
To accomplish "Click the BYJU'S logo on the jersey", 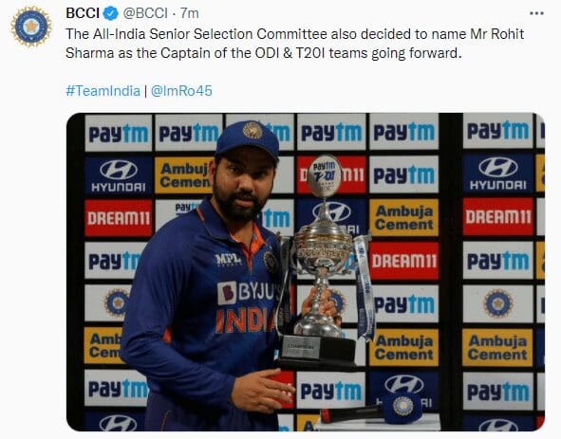I will pos(246,292).
